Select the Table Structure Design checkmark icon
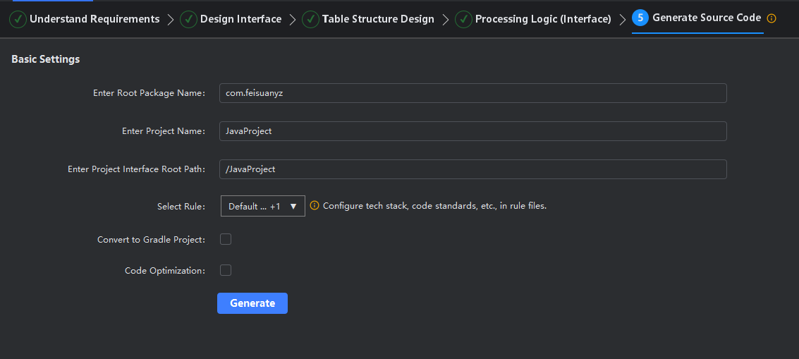Screen dimensions: 799x359 click(310, 19)
